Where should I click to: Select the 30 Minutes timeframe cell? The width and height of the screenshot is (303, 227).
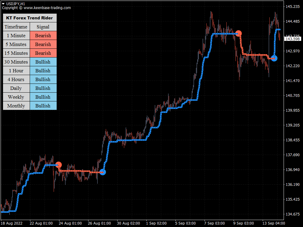[16, 62]
